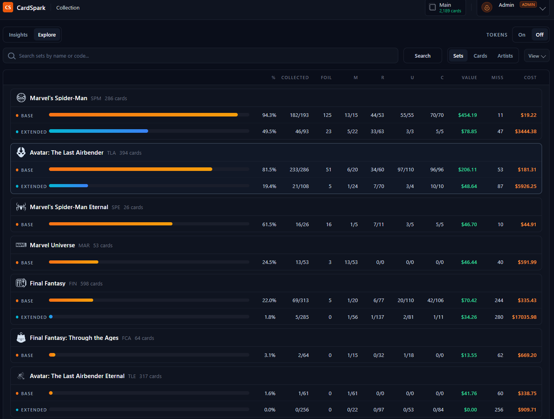Open the Collection menu item

click(x=68, y=8)
